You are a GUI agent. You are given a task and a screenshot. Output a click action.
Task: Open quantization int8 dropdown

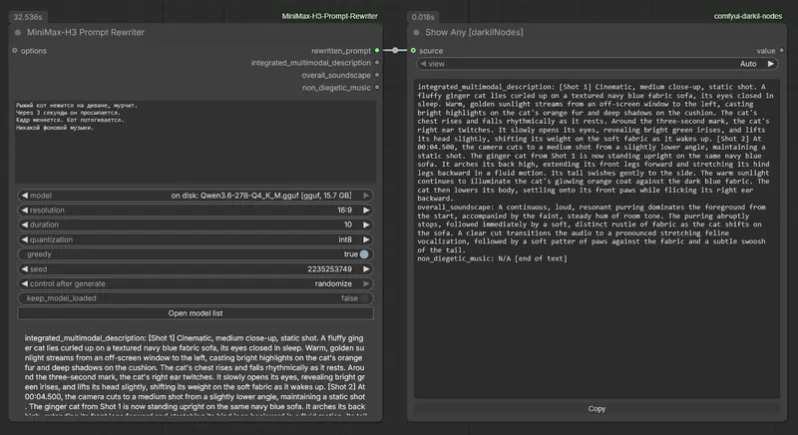coord(196,239)
